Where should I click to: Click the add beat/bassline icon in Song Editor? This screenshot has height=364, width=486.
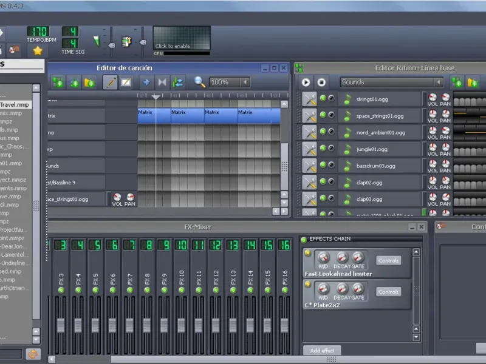[x=58, y=82]
